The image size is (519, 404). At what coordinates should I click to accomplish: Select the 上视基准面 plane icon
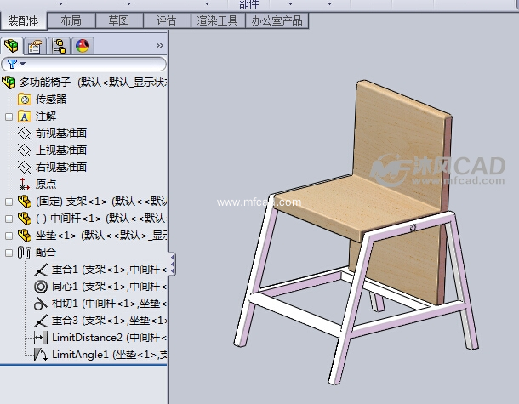(x=24, y=151)
